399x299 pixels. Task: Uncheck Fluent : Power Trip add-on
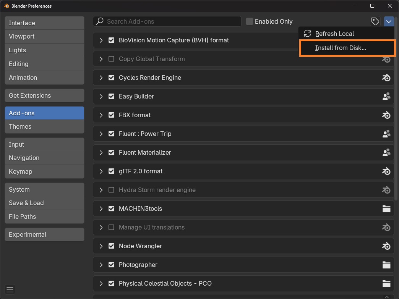point(111,134)
